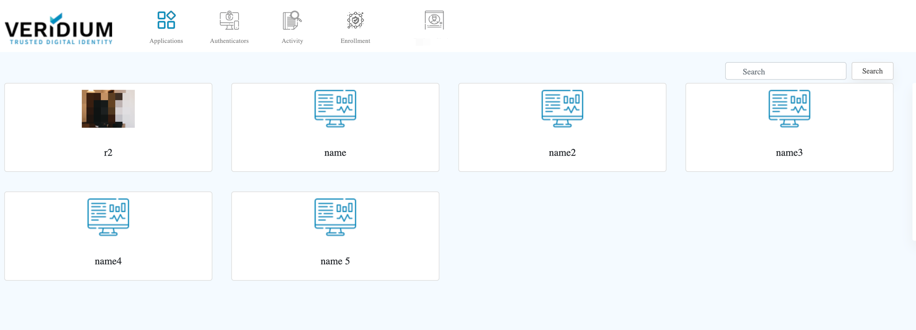Click the Applications grid icon
Viewport: 916px width, 330px height.
point(166,20)
